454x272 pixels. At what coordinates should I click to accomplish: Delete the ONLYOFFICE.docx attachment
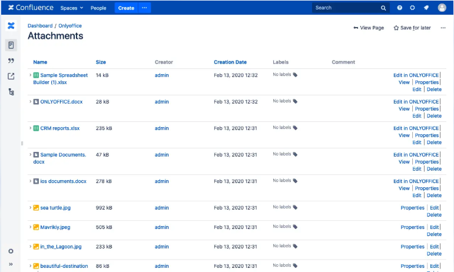434,116
